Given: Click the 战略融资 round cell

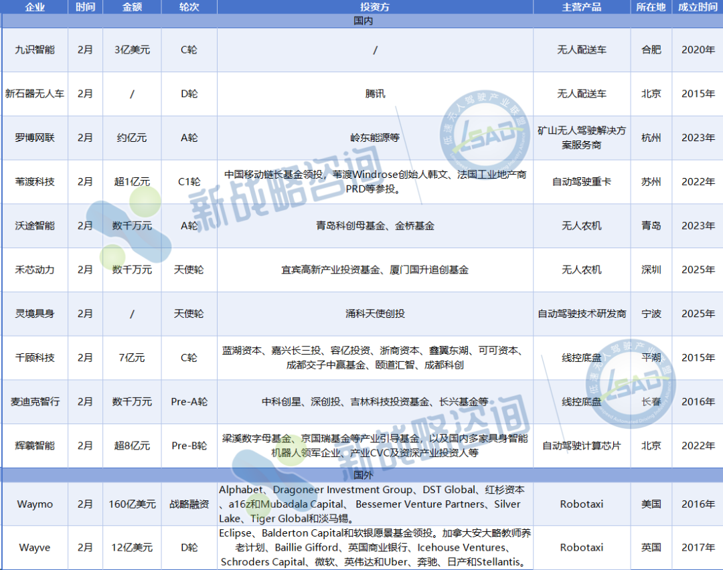Looking at the screenshot, I should (x=189, y=504).
